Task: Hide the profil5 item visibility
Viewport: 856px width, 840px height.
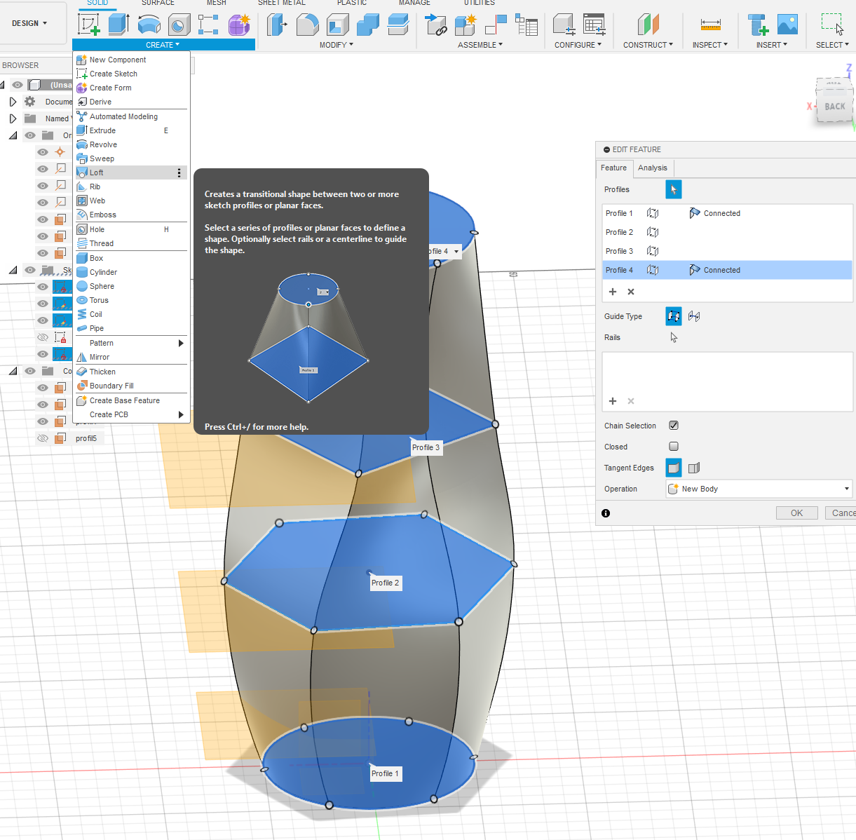Action: (x=43, y=438)
